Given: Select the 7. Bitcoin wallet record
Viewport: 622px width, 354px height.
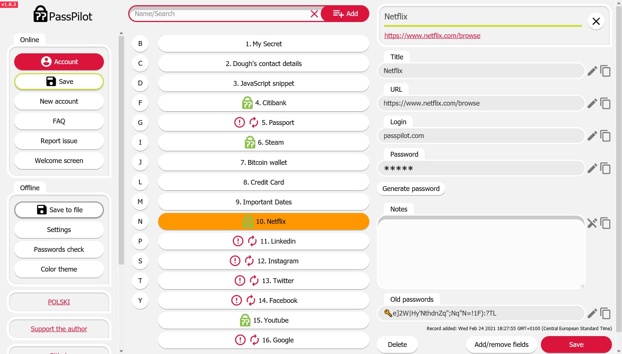Looking at the screenshot, I should click(x=264, y=162).
